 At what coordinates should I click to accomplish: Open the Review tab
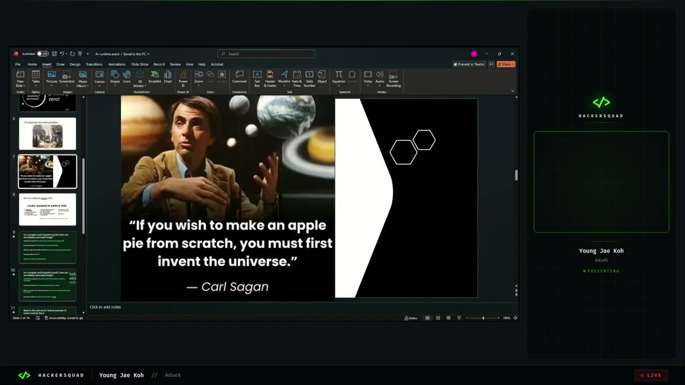[175, 64]
